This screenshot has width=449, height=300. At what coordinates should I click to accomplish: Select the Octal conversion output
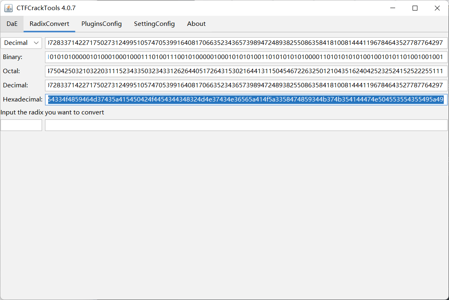(243, 71)
